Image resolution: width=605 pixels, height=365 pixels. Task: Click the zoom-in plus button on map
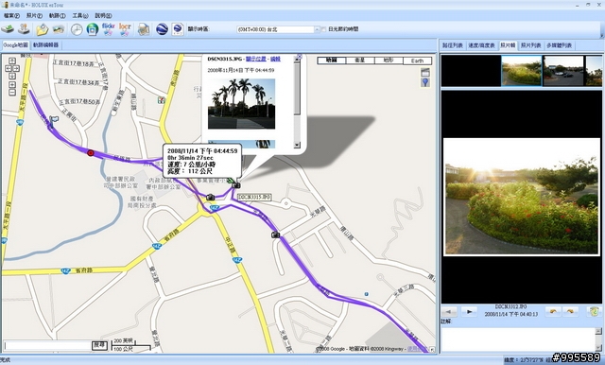(12, 84)
